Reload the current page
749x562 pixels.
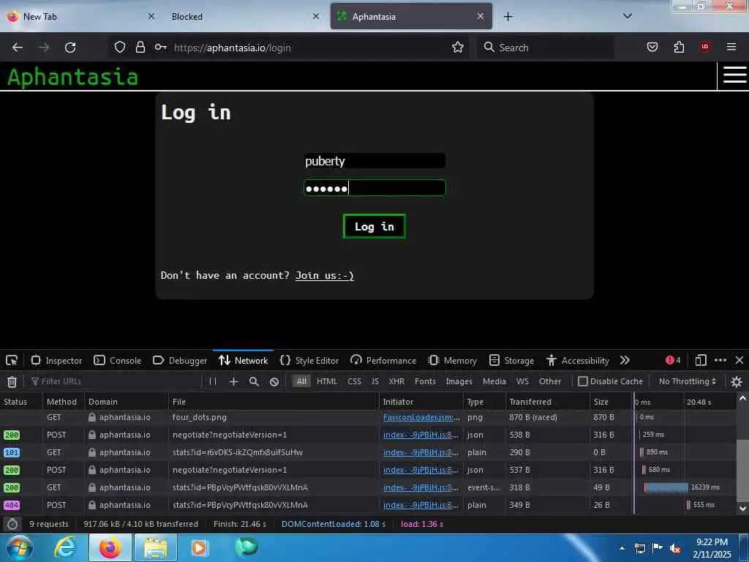70,48
